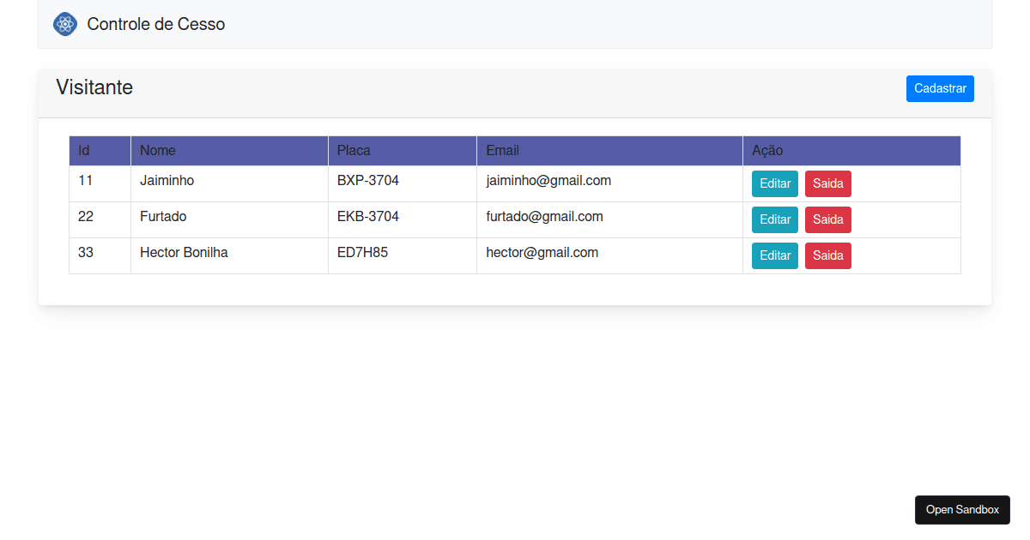Click the Controle de Cesso header text
Viewport: 1030px width, 540px height.
155,24
